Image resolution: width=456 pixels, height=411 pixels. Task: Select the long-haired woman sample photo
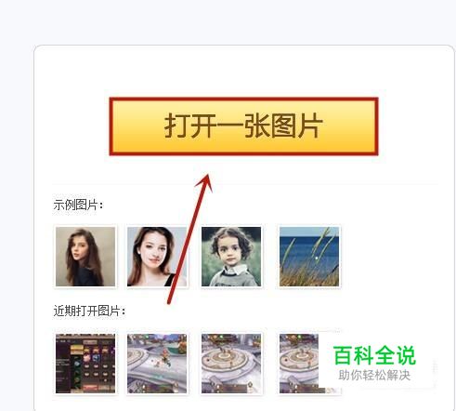pos(85,257)
